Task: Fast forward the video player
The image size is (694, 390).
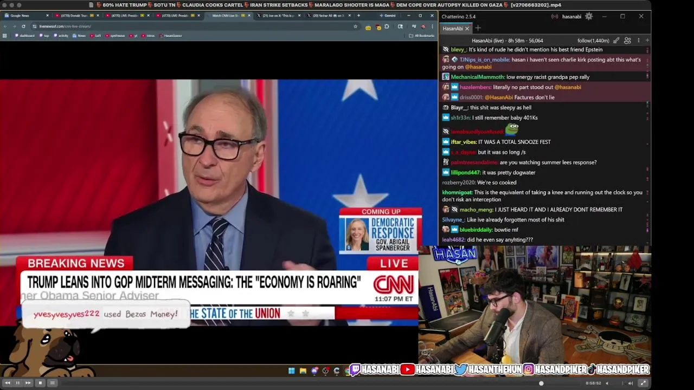Action: (x=28, y=383)
